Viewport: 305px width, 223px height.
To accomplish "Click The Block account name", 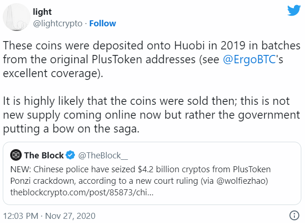I will pos(44,155).
